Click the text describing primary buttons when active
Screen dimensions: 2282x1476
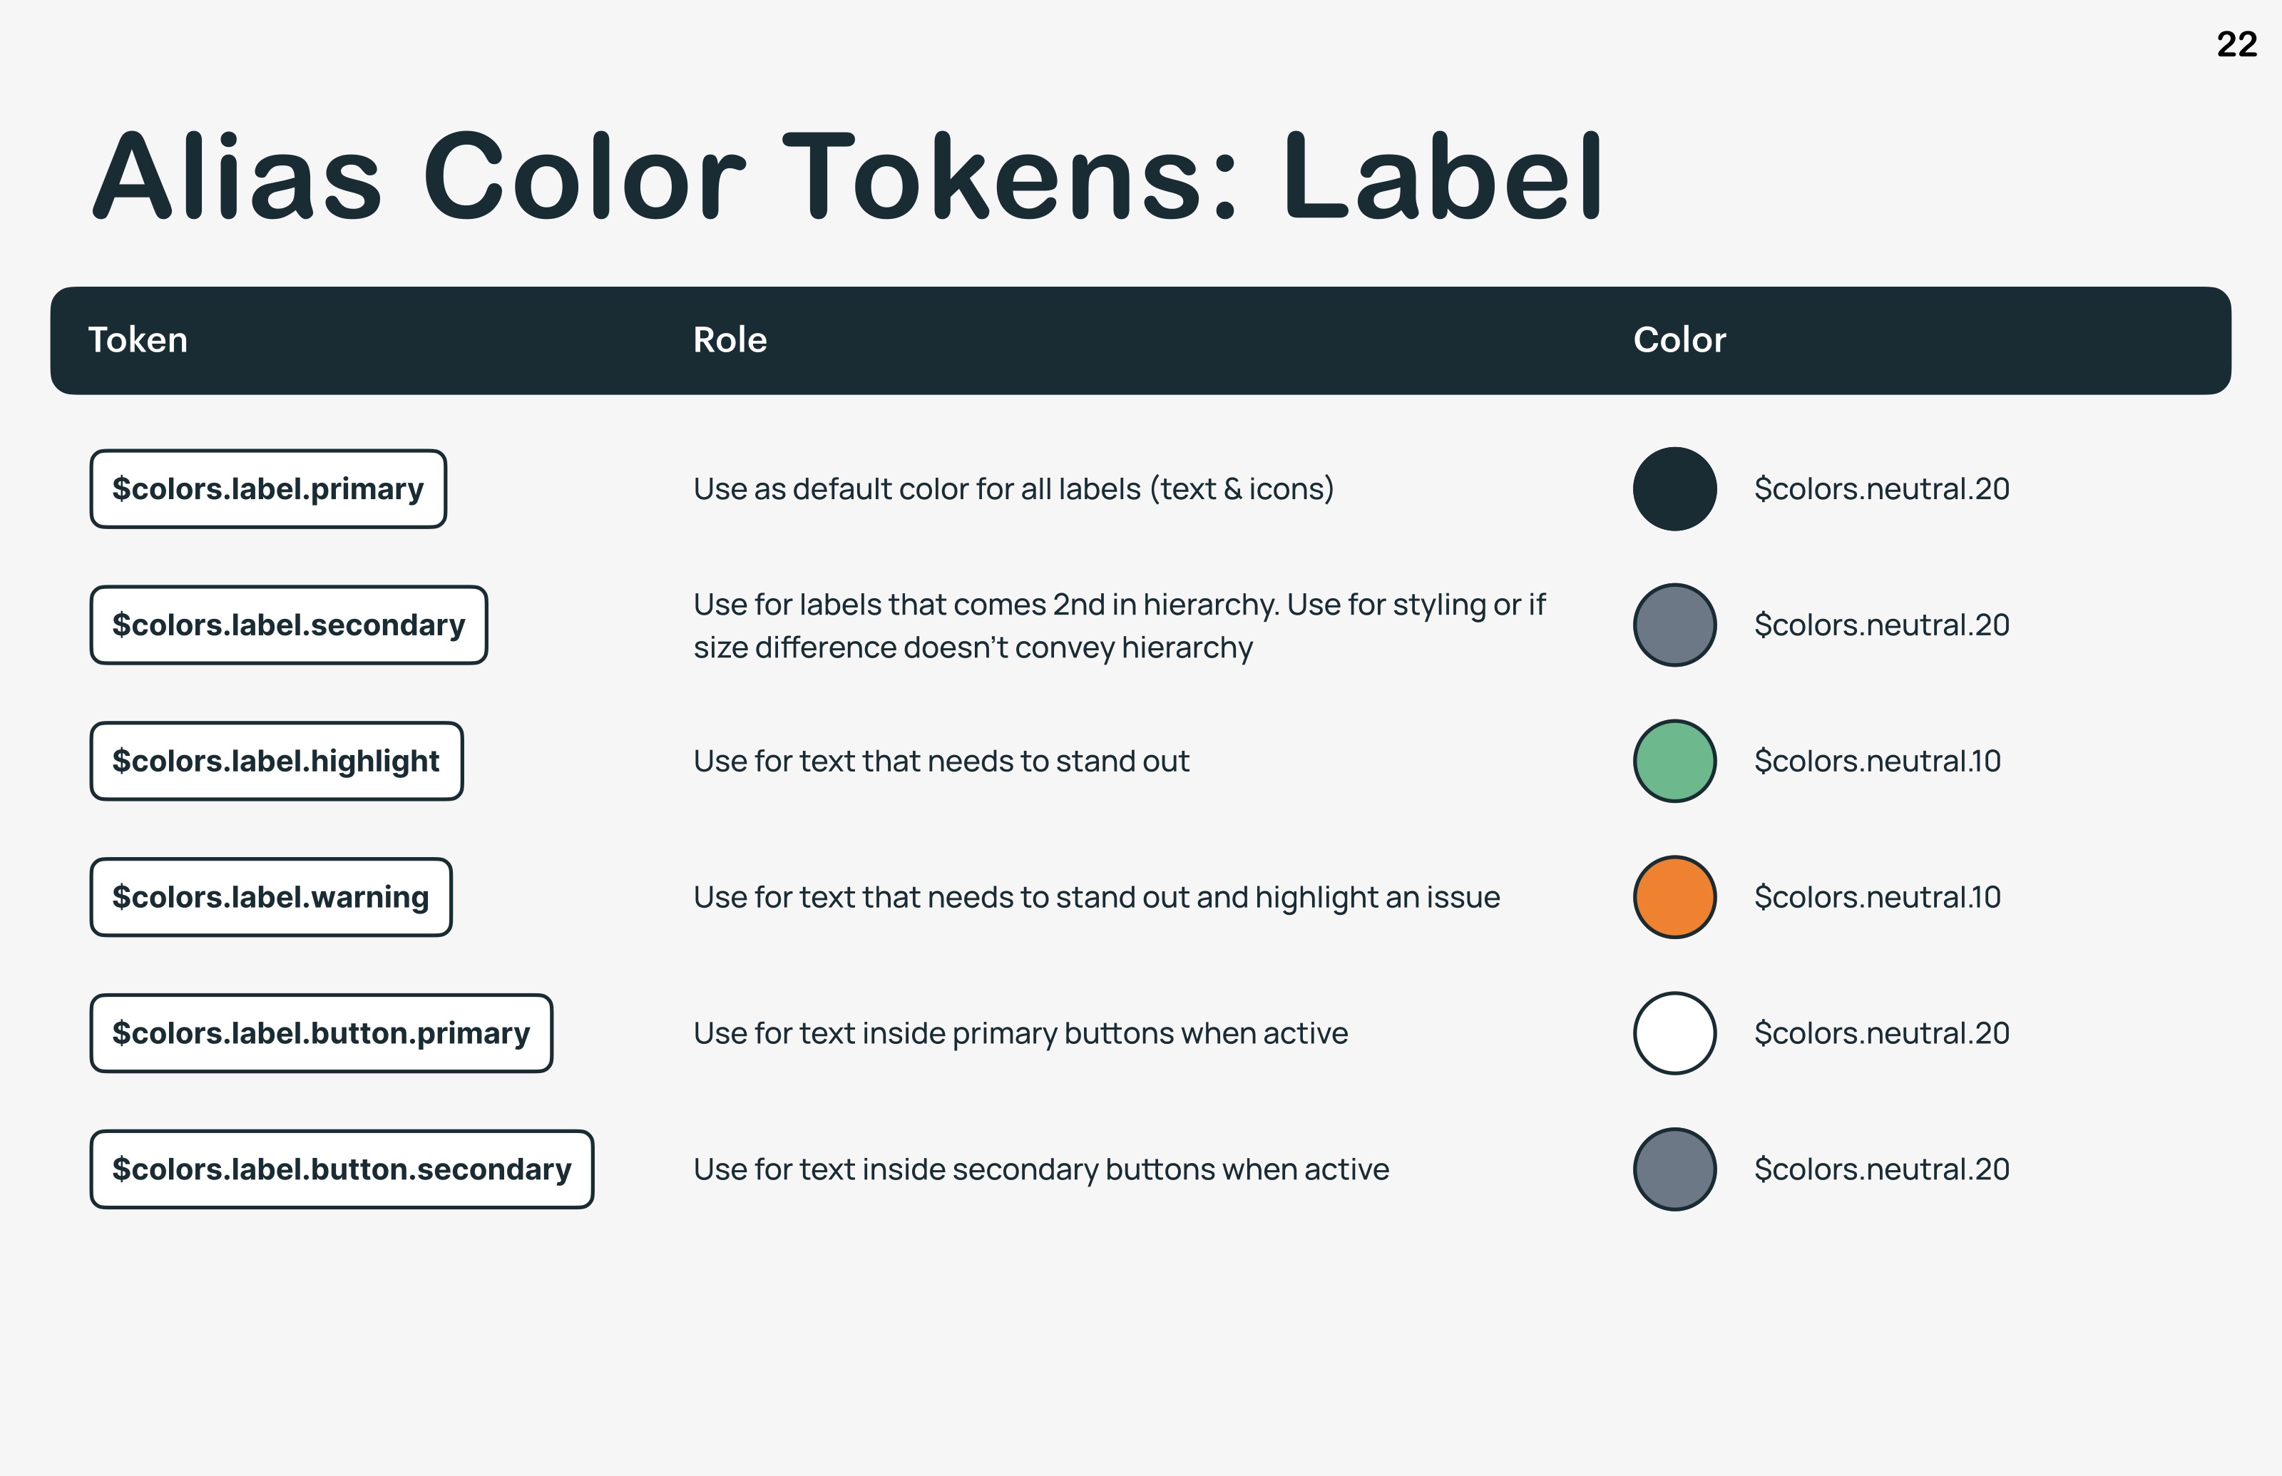(1020, 1033)
